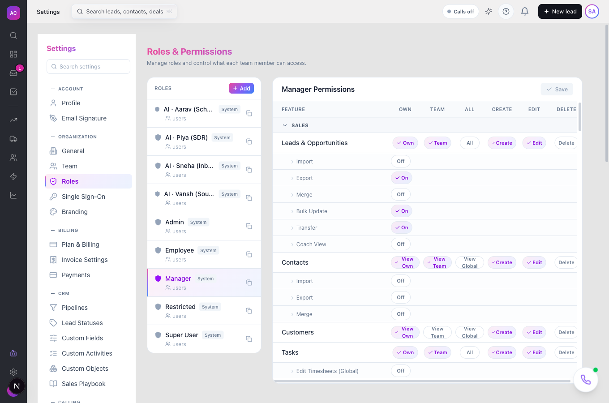
Task: Expand the Merge row under Leads
Action: (x=292, y=195)
